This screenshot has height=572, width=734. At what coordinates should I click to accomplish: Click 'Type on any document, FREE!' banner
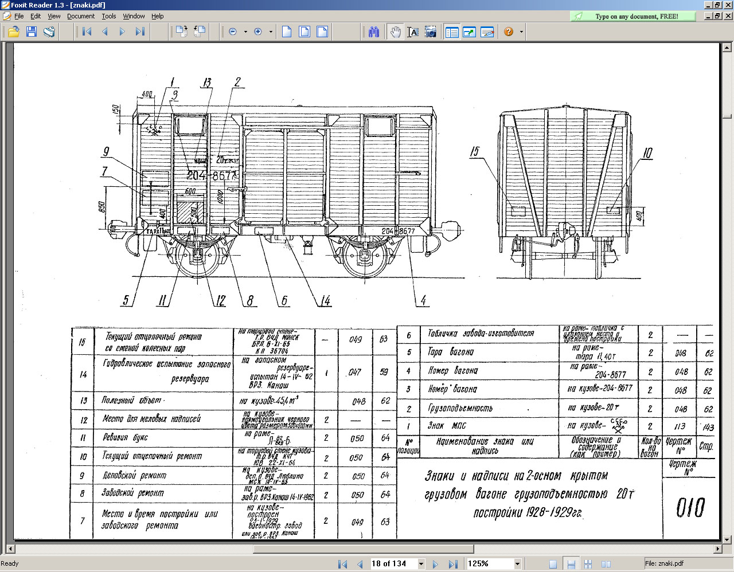pyautogui.click(x=634, y=17)
